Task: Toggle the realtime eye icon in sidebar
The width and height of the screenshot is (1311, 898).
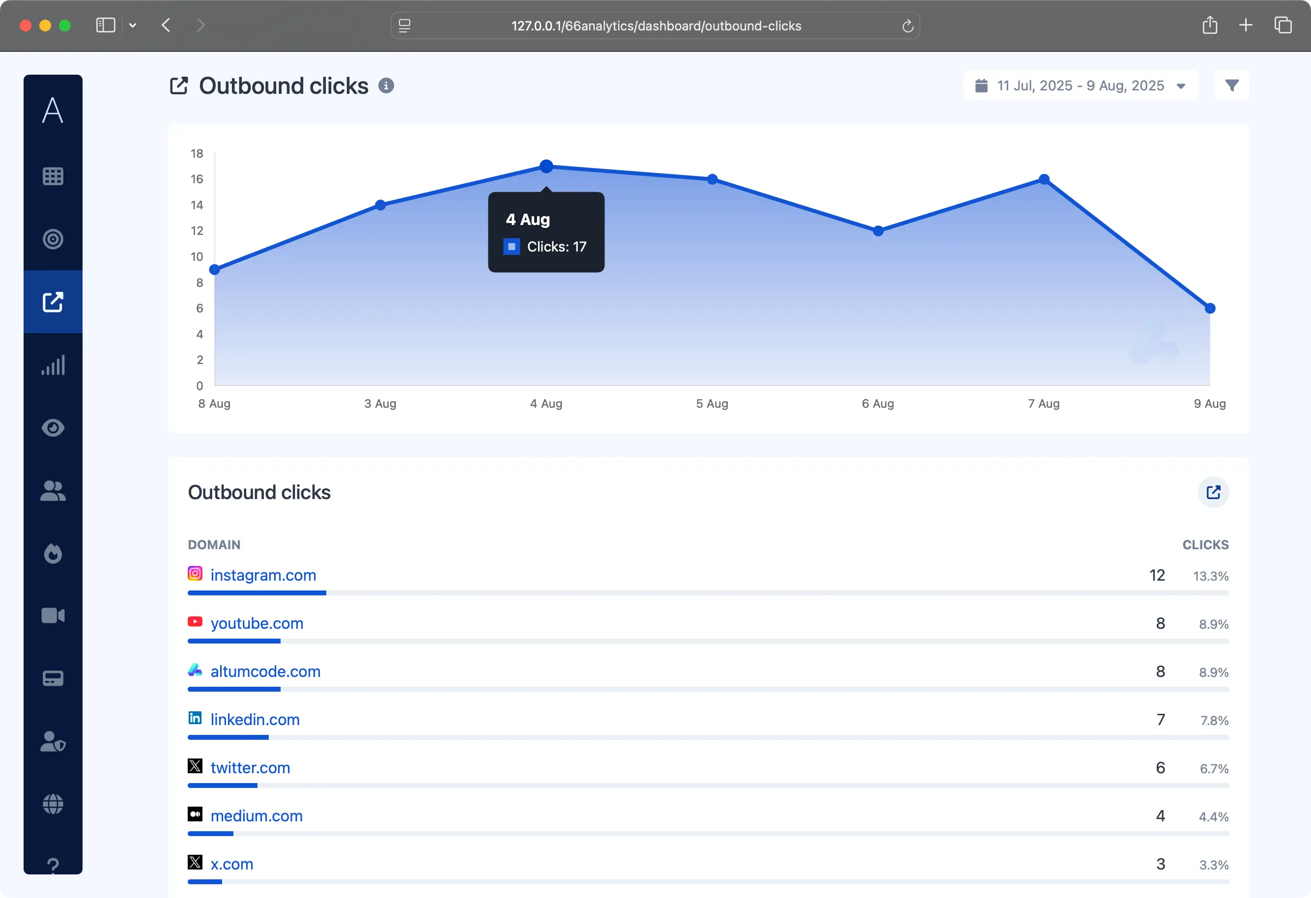Action: pos(53,427)
